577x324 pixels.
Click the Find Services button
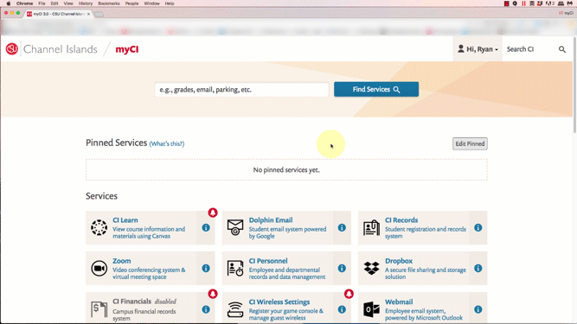(x=376, y=89)
